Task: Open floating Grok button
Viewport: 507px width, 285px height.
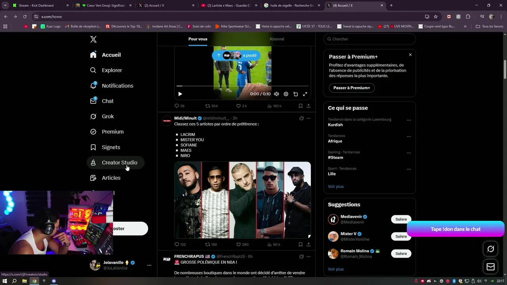Action: (490, 249)
